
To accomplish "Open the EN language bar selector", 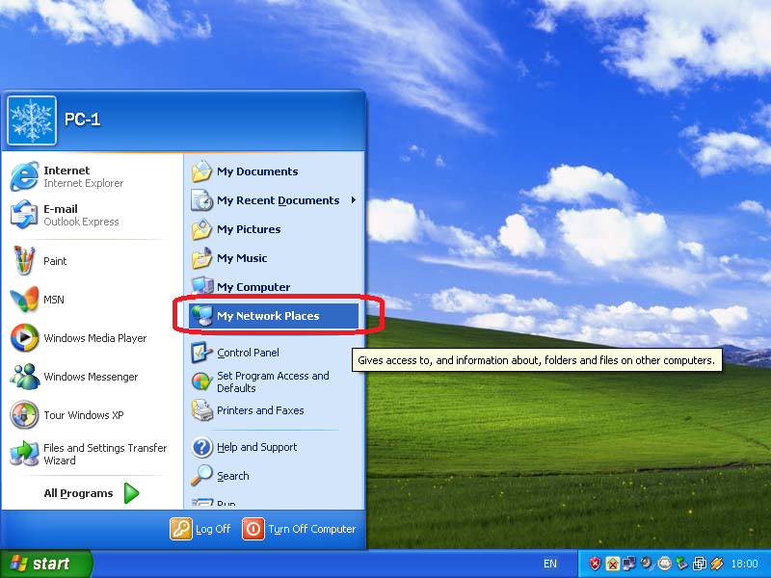I will click(550, 564).
